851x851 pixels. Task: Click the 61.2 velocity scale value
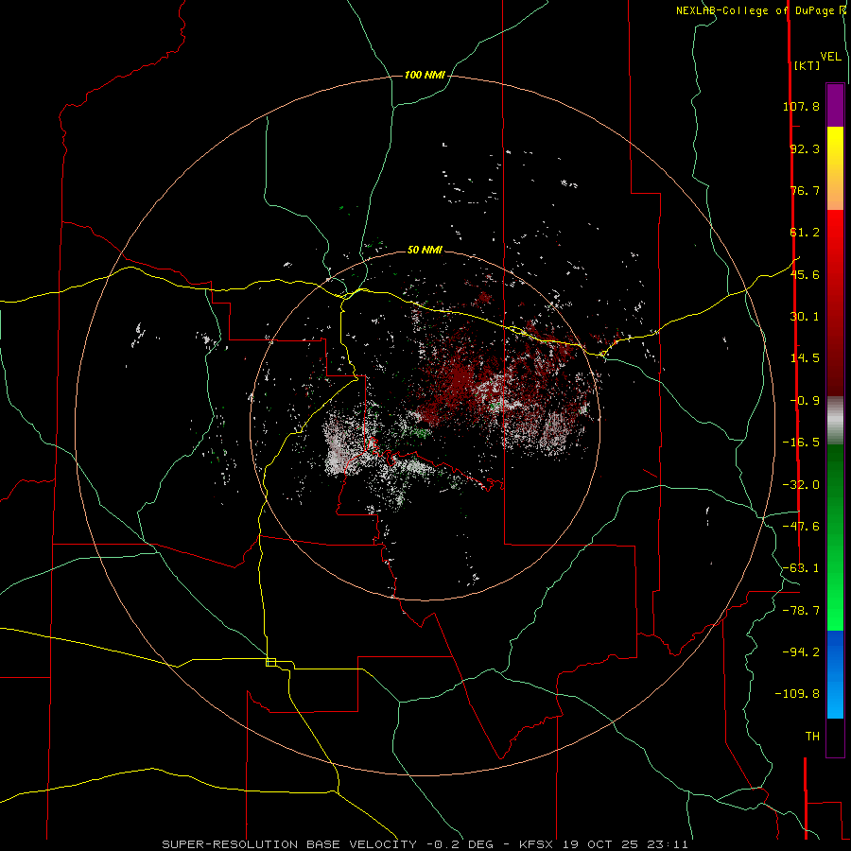pos(805,233)
